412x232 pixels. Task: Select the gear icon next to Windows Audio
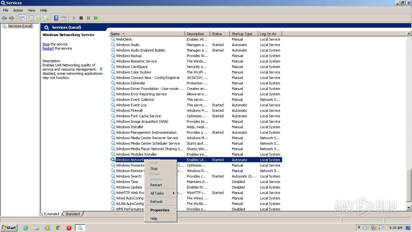pos(113,44)
